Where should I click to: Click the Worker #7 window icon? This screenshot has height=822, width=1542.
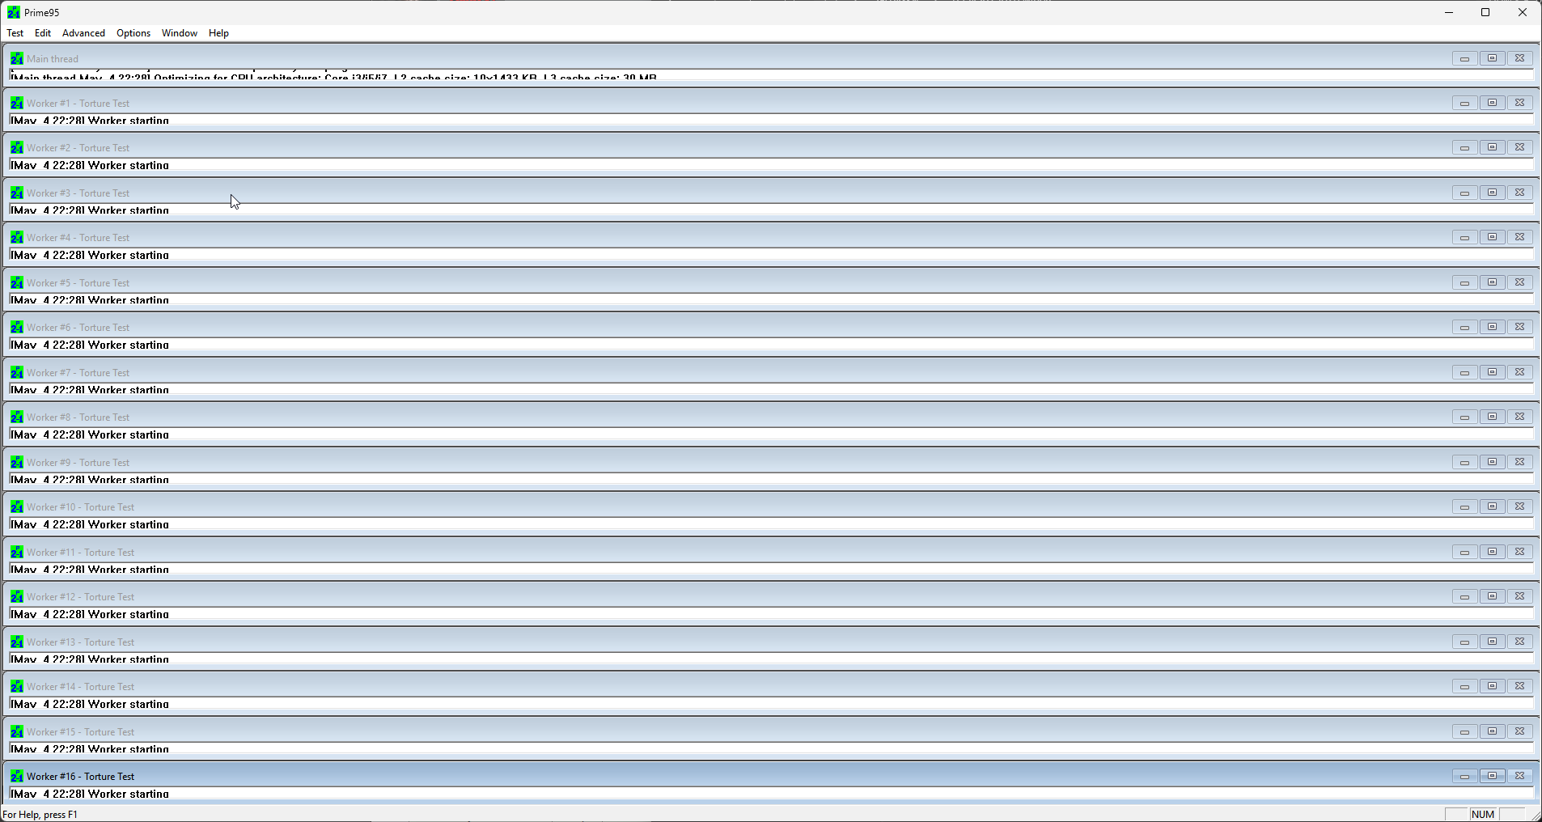17,372
